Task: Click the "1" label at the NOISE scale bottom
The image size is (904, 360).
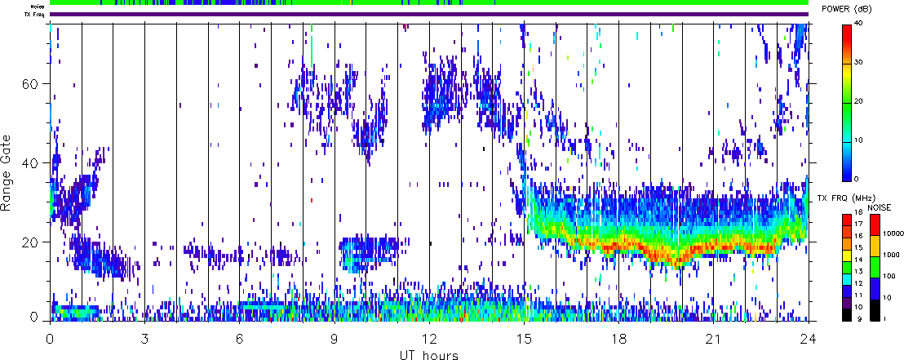Action: [x=884, y=319]
